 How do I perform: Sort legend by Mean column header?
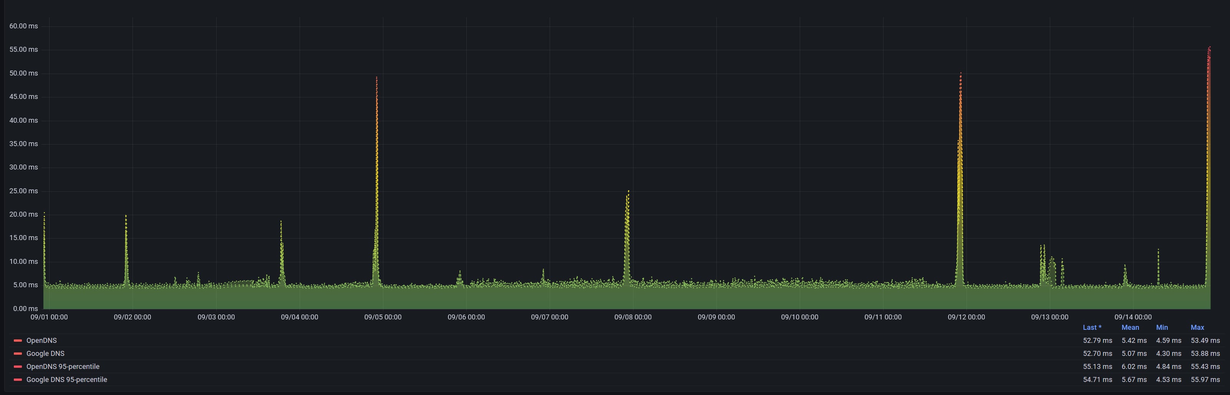[1130, 328]
